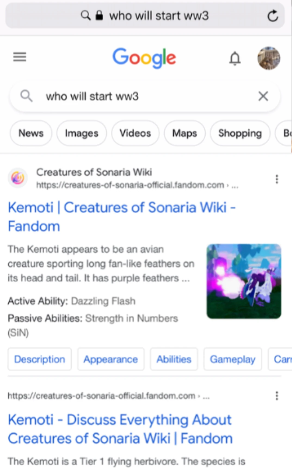Reload the page with the refresh icon
Screen dimensions: 292x471
pos(272,16)
